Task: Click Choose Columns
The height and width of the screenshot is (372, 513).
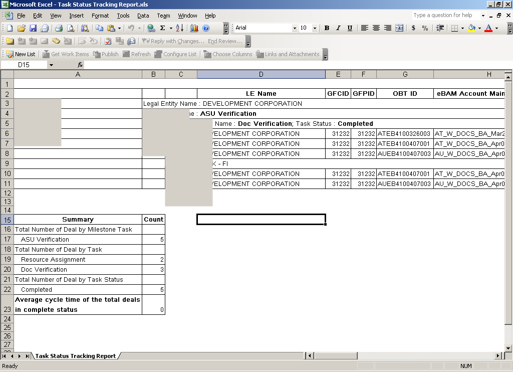Action: click(228, 54)
